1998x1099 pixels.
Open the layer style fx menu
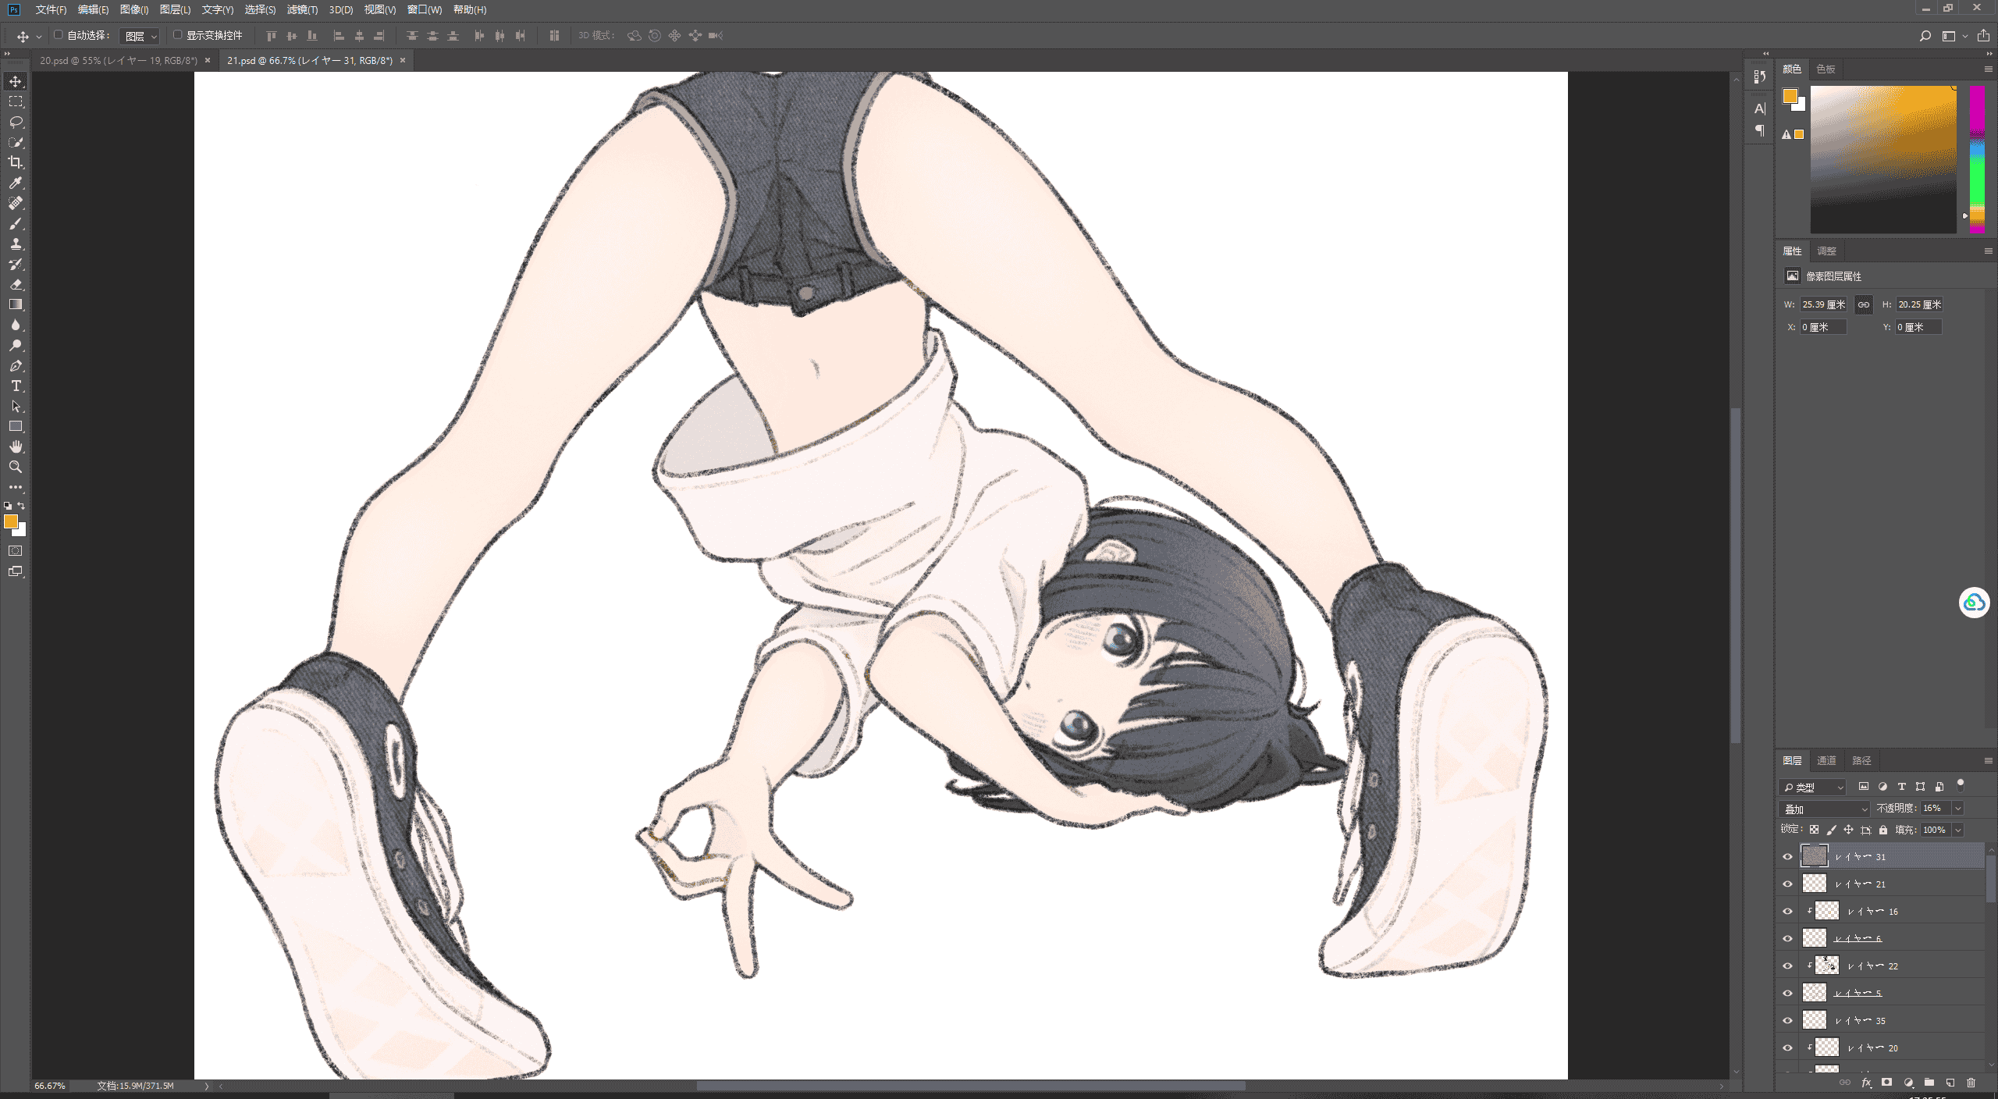coord(1866,1083)
